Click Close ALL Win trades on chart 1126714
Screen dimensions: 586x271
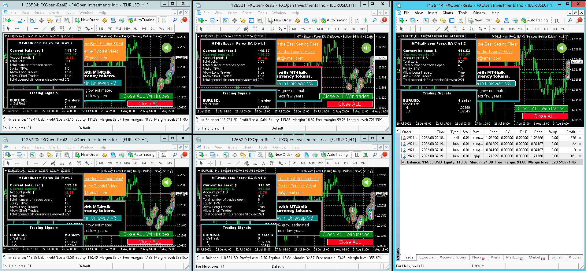click(x=541, y=108)
